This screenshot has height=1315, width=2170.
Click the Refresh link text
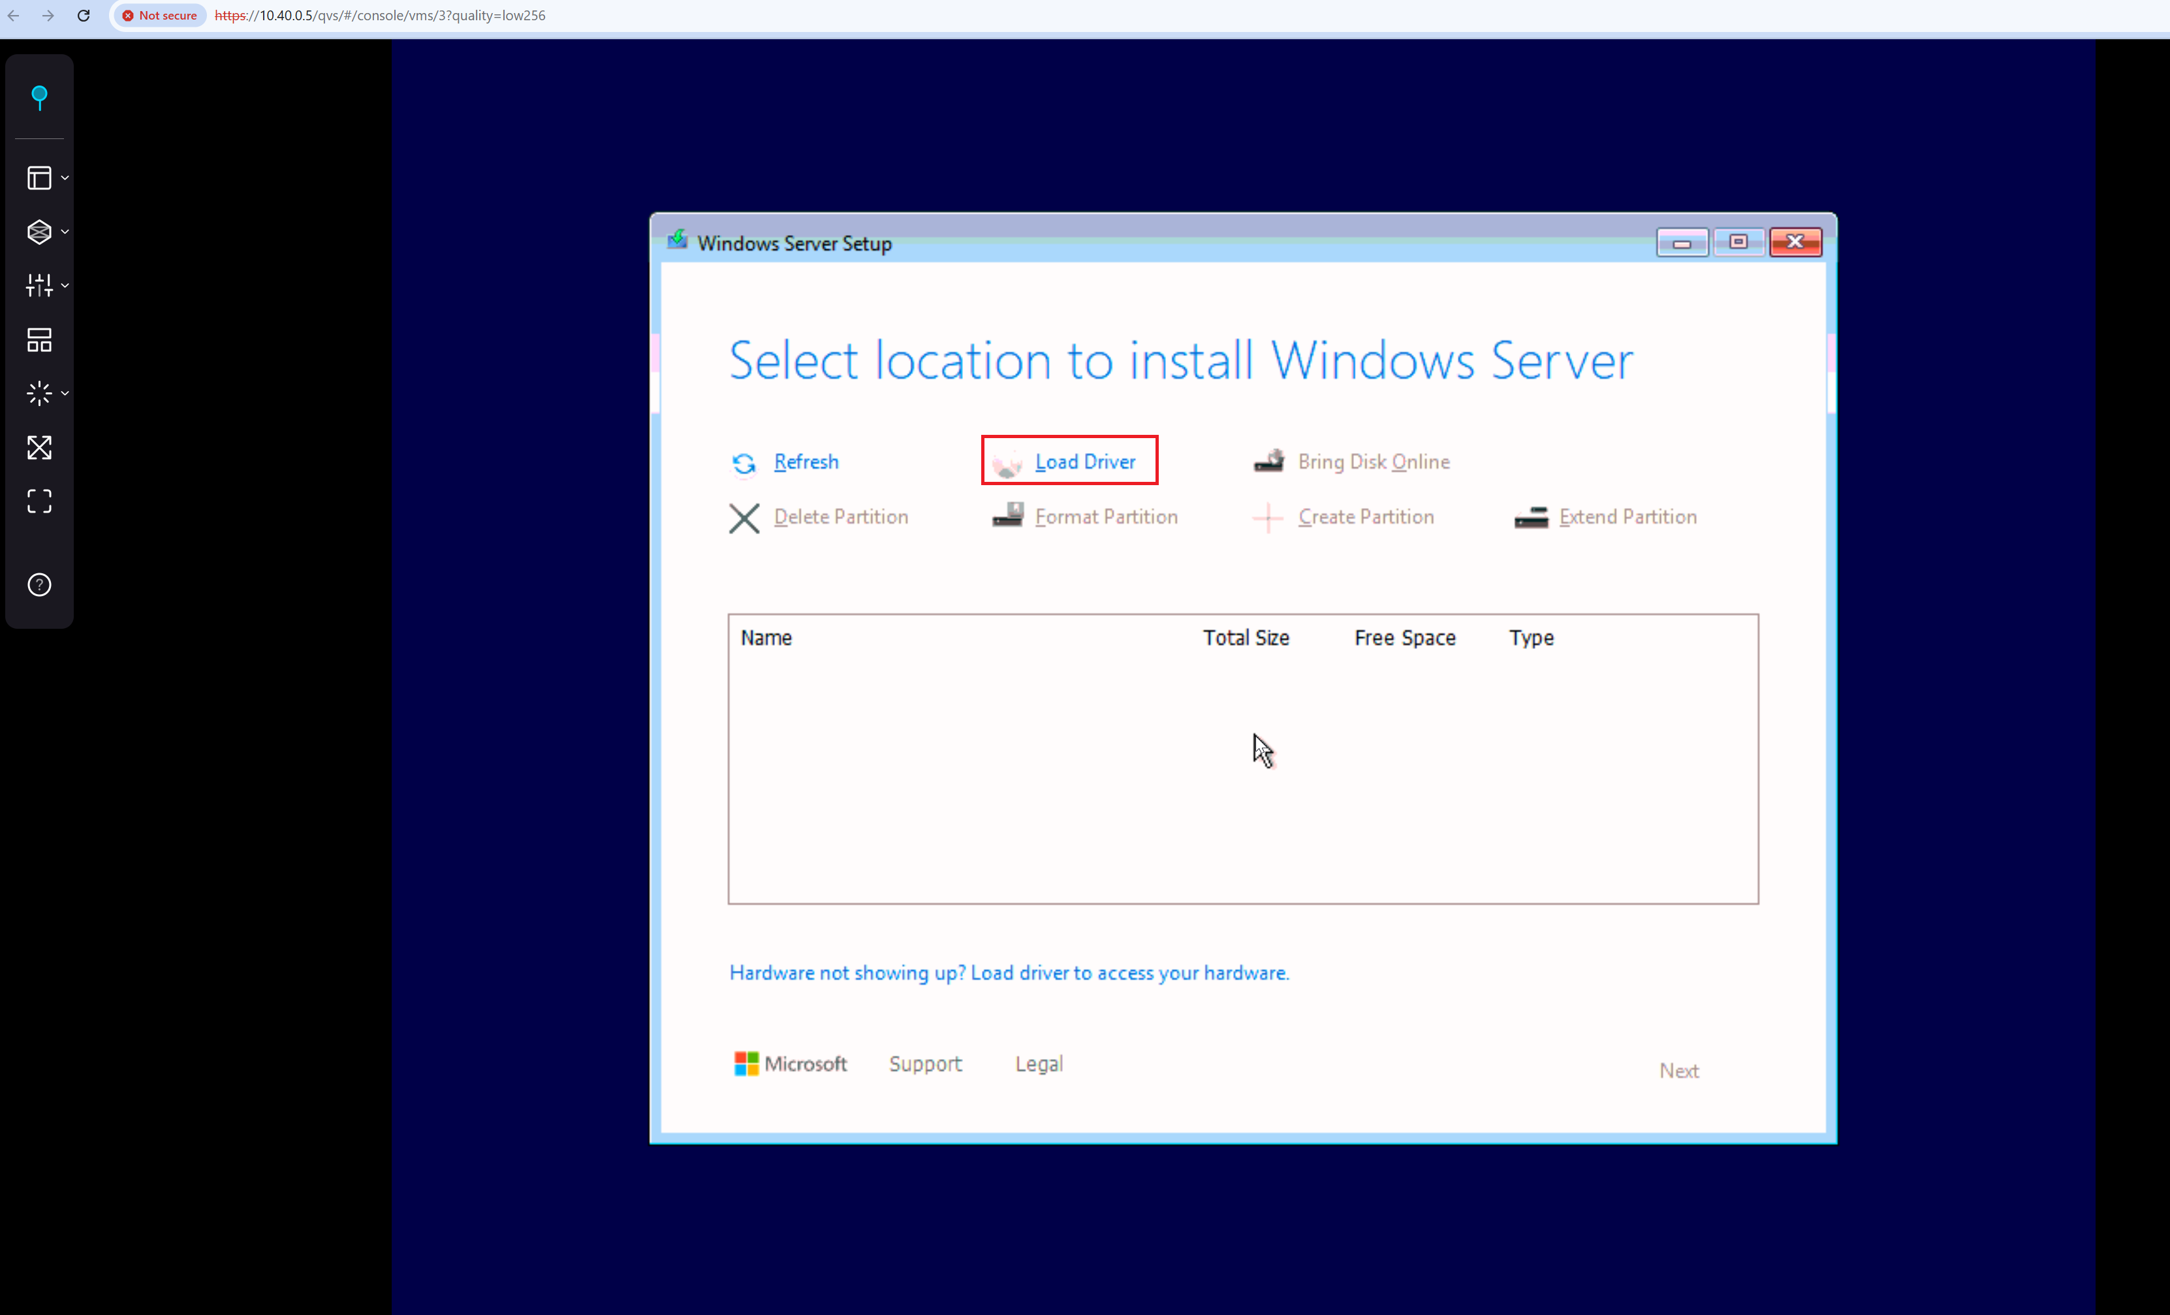tap(806, 462)
